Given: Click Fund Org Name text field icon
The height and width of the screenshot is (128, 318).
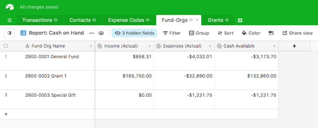Looking at the screenshot, I should coord(27,46).
